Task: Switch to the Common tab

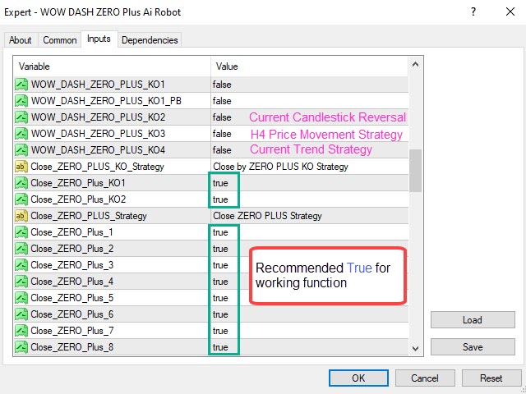Action: (x=60, y=40)
